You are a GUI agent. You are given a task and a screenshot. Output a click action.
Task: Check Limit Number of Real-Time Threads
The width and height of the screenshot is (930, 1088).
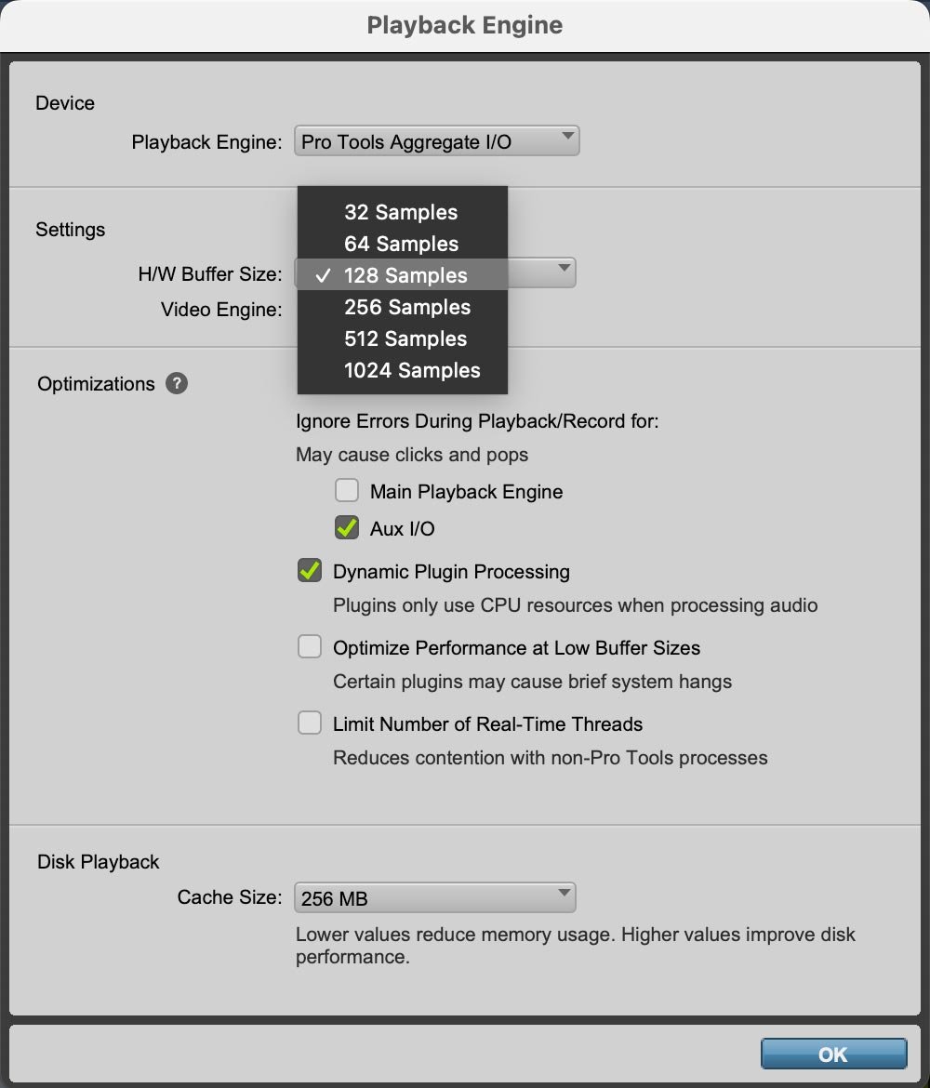point(310,723)
